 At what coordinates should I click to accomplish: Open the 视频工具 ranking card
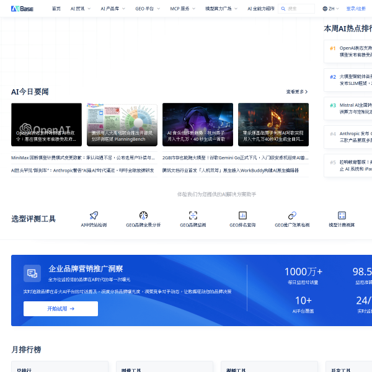[269, 366]
